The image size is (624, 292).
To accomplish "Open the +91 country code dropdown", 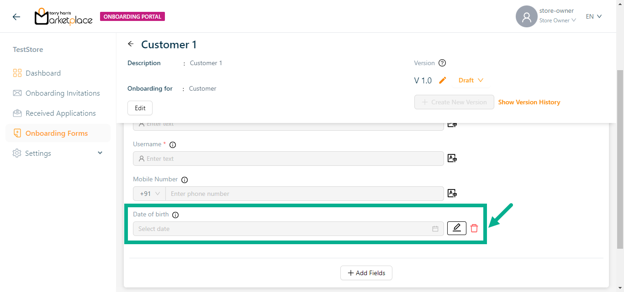I will pyautogui.click(x=149, y=194).
